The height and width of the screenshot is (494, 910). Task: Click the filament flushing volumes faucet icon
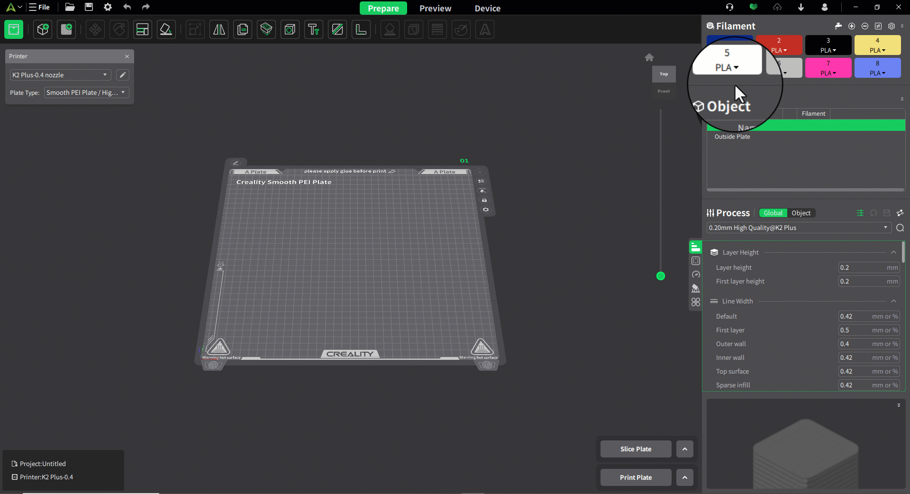(838, 26)
